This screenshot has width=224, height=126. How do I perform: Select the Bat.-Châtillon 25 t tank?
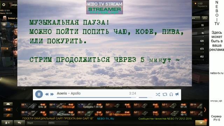[62, 113]
